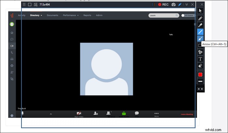Click the Leave Meeting link

coord(187,114)
